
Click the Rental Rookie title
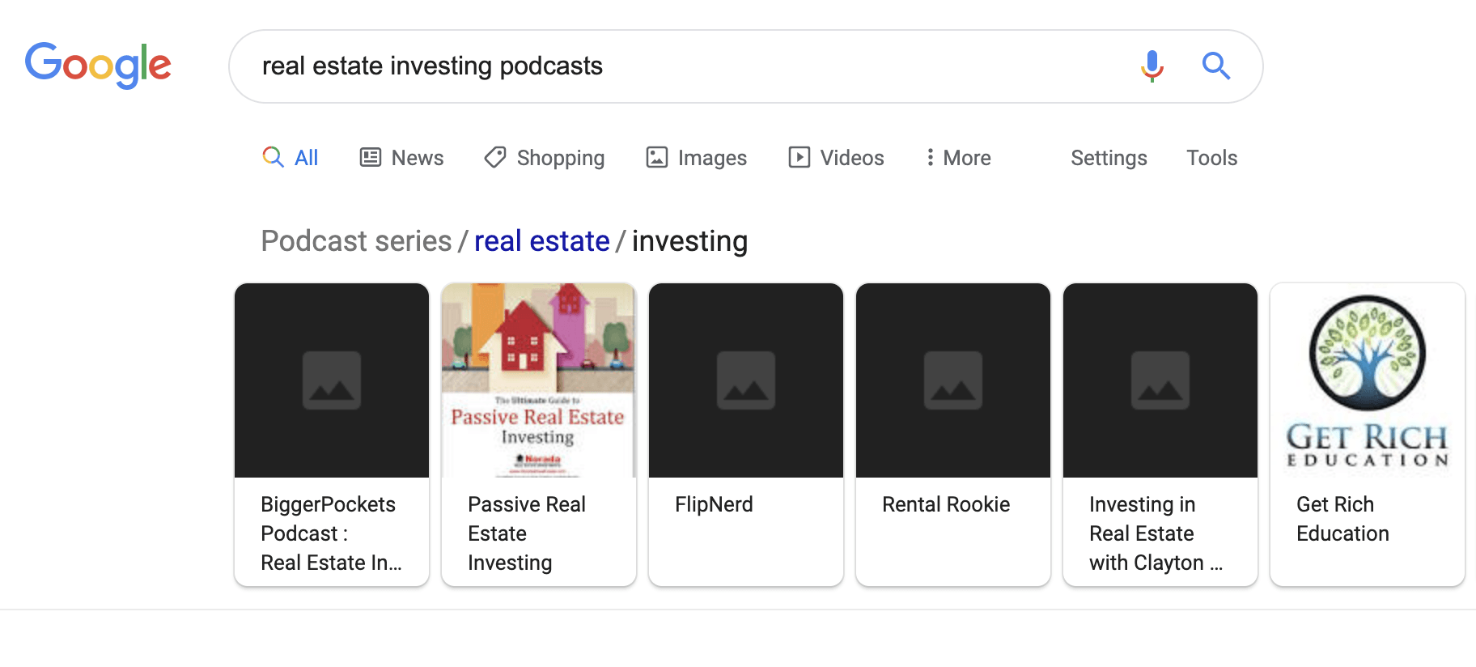[946, 504]
